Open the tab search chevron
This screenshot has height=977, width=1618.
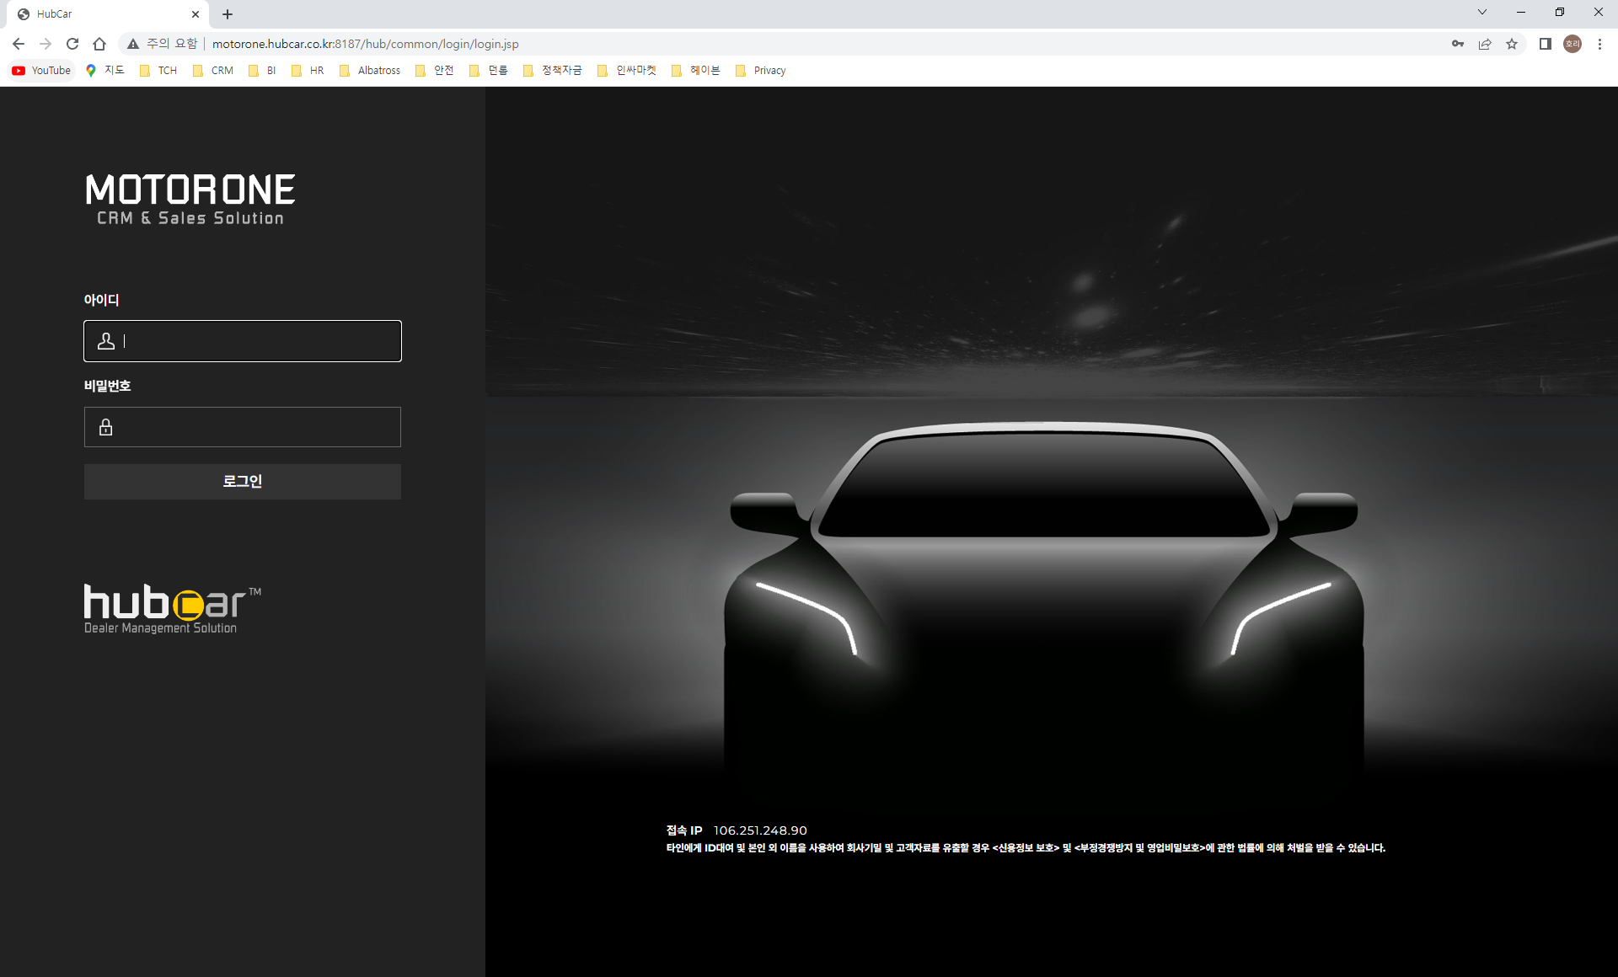(x=1482, y=13)
